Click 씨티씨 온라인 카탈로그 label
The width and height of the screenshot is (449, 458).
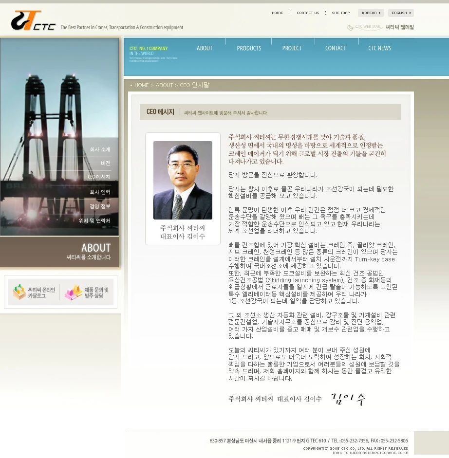(41, 293)
